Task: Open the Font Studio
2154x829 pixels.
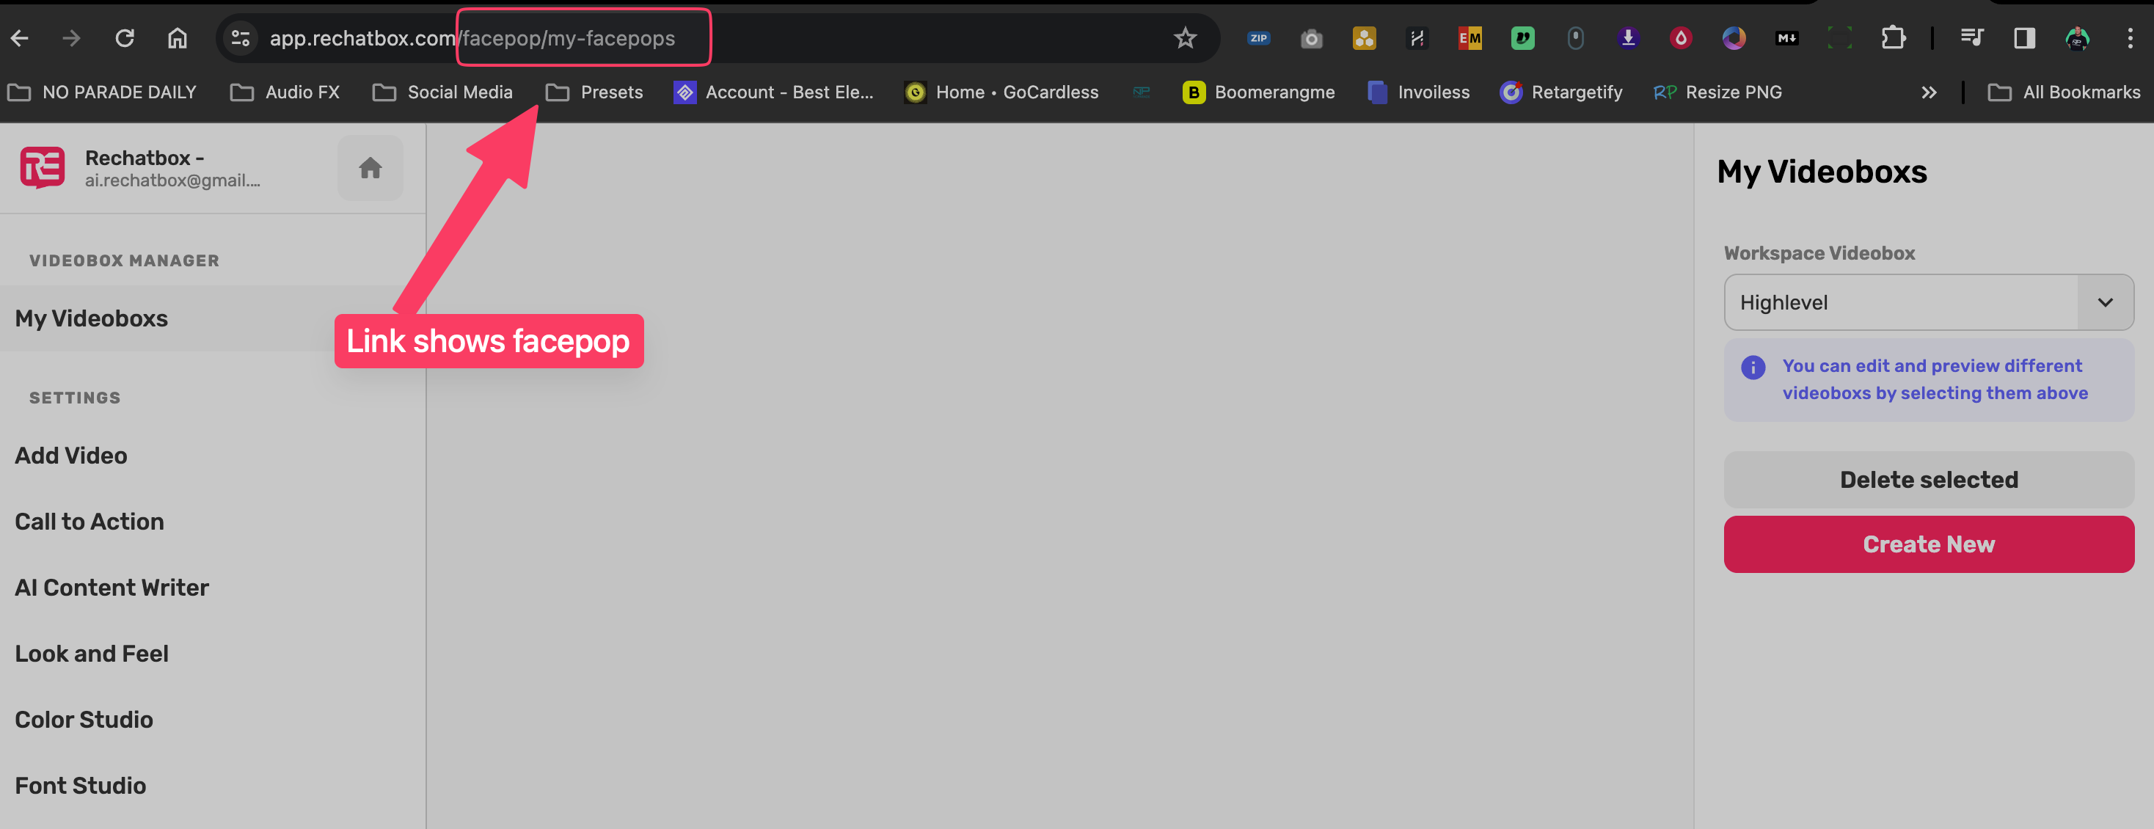Action: click(80, 786)
